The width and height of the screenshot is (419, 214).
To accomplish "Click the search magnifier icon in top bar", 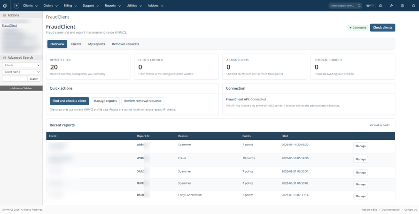I will [359, 6].
